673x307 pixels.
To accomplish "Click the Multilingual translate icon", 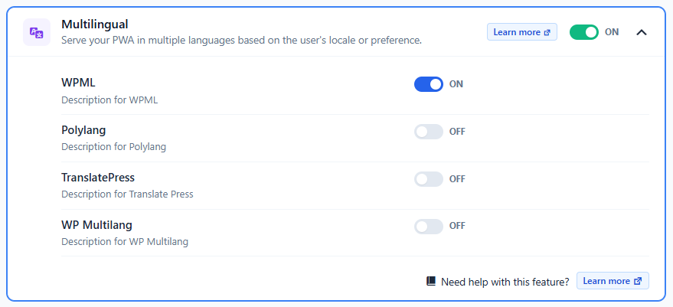I will click(37, 32).
